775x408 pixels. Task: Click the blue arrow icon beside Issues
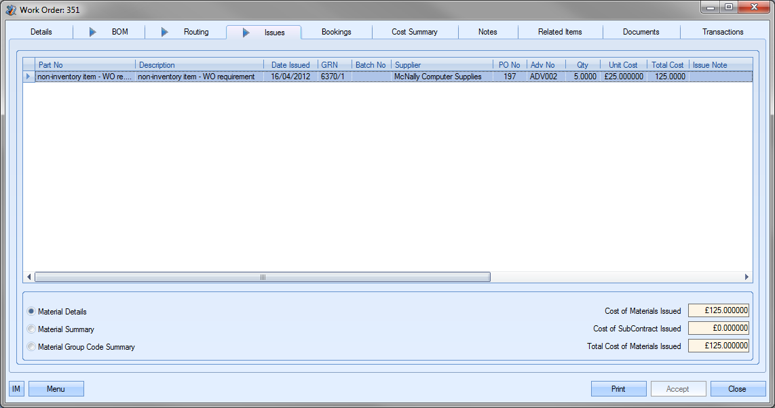[x=246, y=33]
